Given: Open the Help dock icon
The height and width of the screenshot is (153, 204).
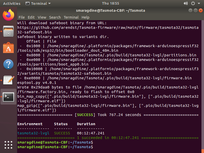Looking at the screenshot, I should point(8,64).
